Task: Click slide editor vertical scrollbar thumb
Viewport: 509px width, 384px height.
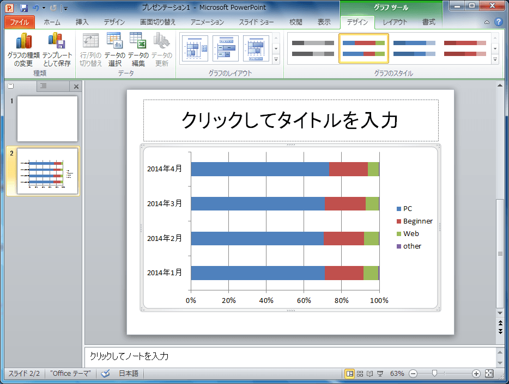Action: point(500,253)
